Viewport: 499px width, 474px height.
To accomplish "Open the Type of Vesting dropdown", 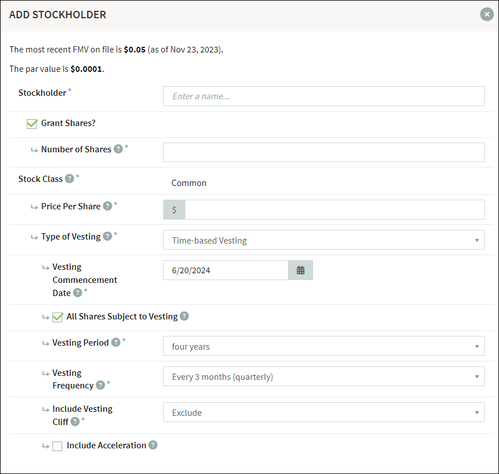I will (323, 241).
